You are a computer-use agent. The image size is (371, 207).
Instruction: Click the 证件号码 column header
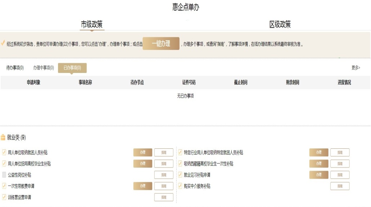coord(189,82)
